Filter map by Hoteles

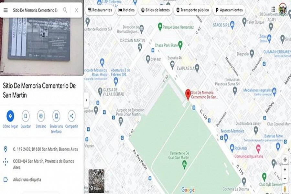126,10
